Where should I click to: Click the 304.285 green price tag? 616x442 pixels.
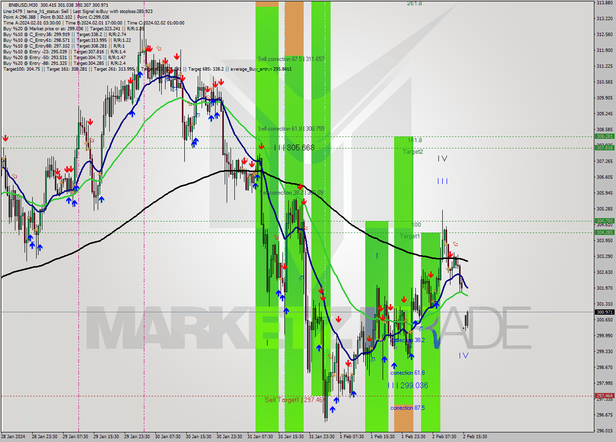604,232
